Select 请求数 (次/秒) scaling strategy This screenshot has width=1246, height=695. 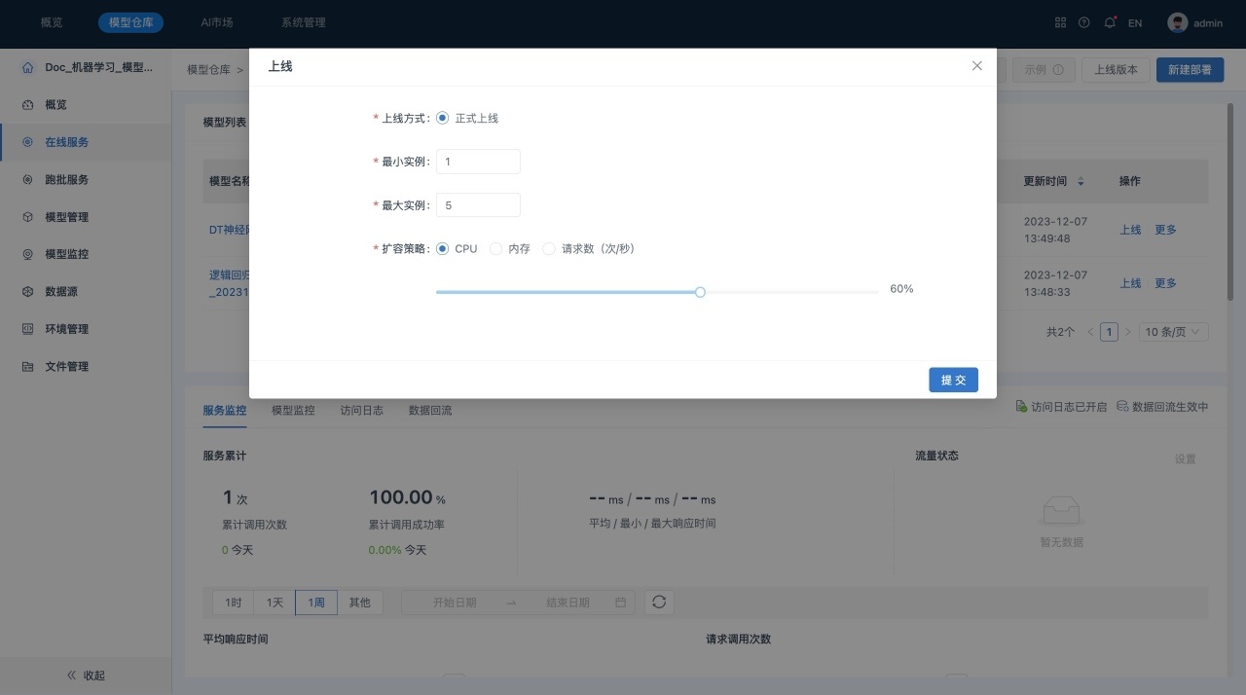pyautogui.click(x=549, y=248)
